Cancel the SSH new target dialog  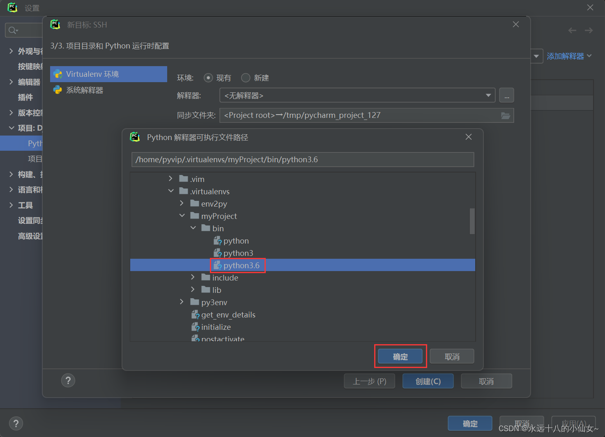pos(486,381)
